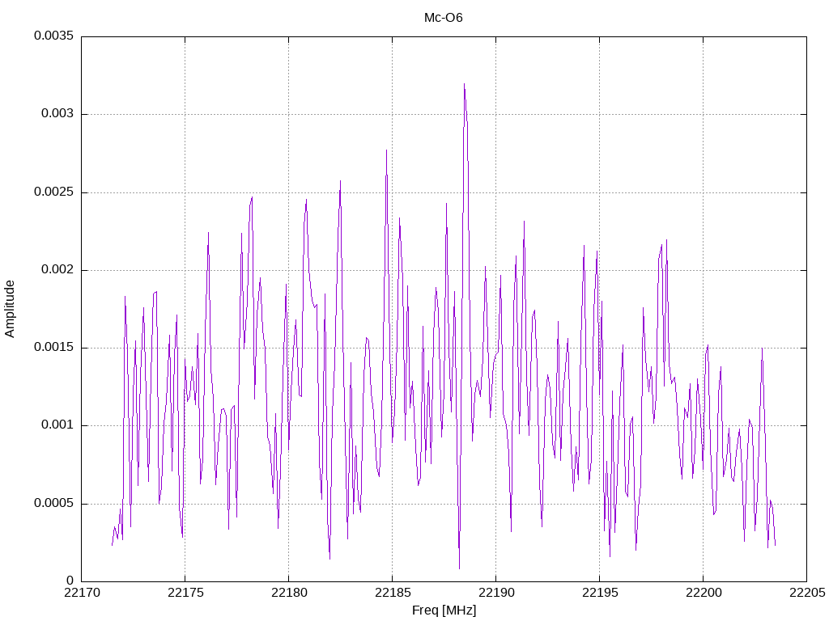The width and height of the screenshot is (829, 621).
Task: Click the 0.003 y-axis tick label
Action: pos(57,114)
